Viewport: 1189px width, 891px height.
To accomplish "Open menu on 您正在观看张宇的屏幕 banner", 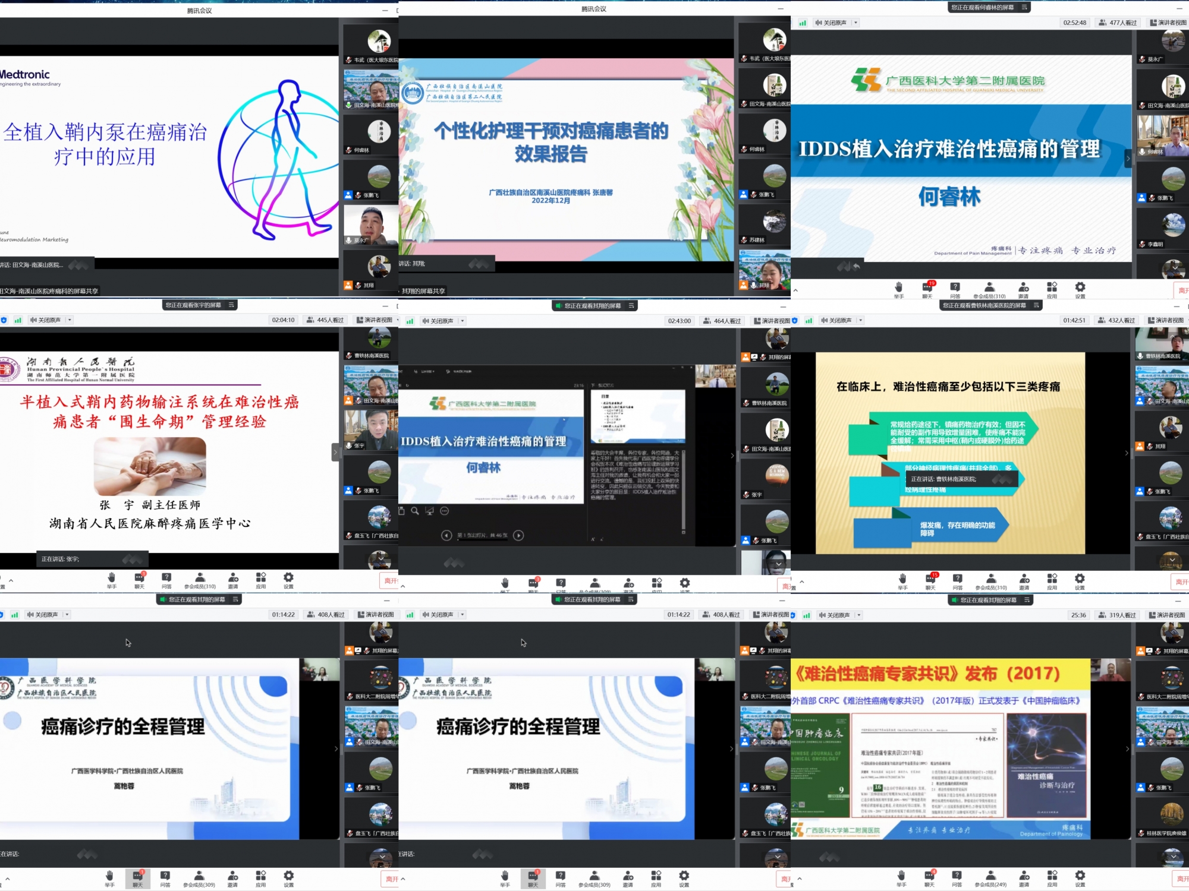I will tap(232, 305).
